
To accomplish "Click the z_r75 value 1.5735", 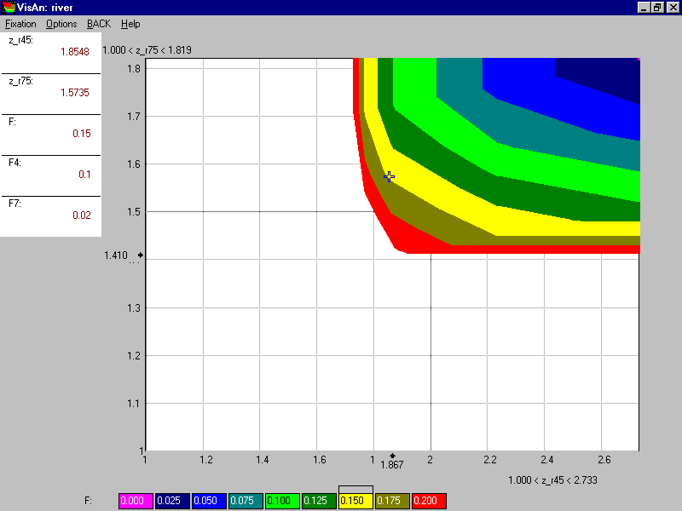I will [x=75, y=93].
